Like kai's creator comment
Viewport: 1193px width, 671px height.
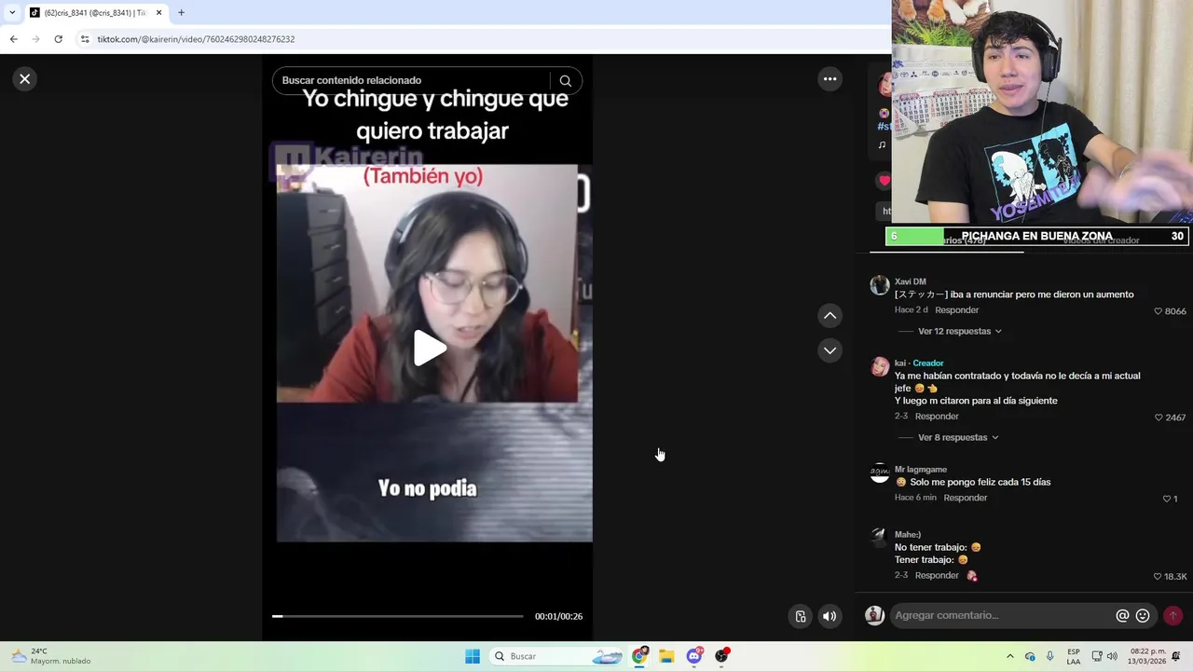[x=1159, y=418]
